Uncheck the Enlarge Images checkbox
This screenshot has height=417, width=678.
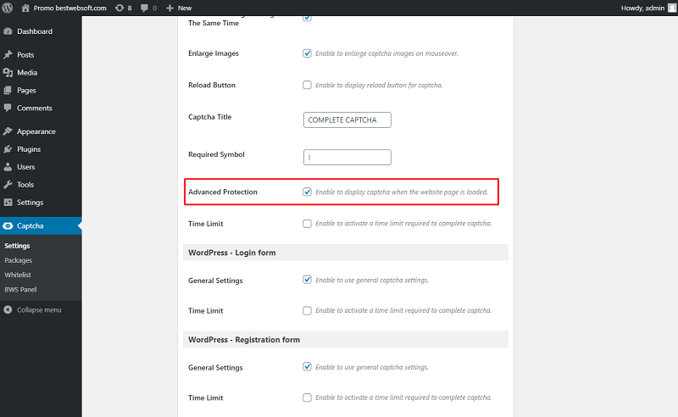click(307, 53)
